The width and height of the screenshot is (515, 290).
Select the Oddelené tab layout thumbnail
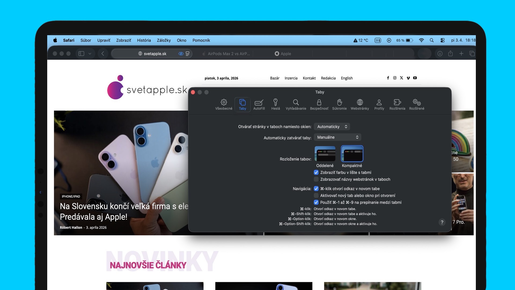pos(325,154)
